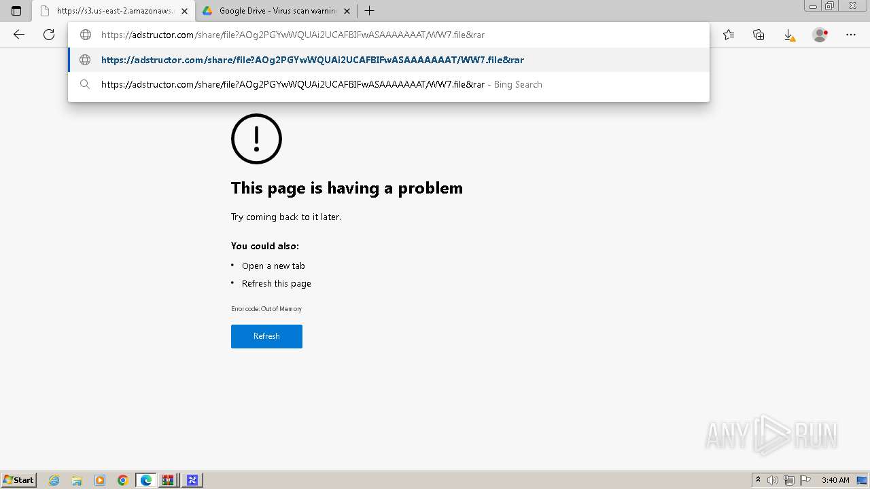Switch to the s3.us-east-2.amazonaws tab
Viewport: 870px width, 489px height.
pyautogui.click(x=114, y=11)
